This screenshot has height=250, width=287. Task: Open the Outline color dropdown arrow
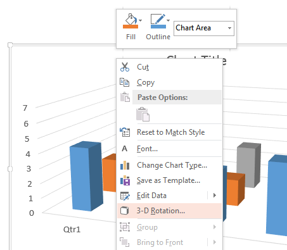168,20
